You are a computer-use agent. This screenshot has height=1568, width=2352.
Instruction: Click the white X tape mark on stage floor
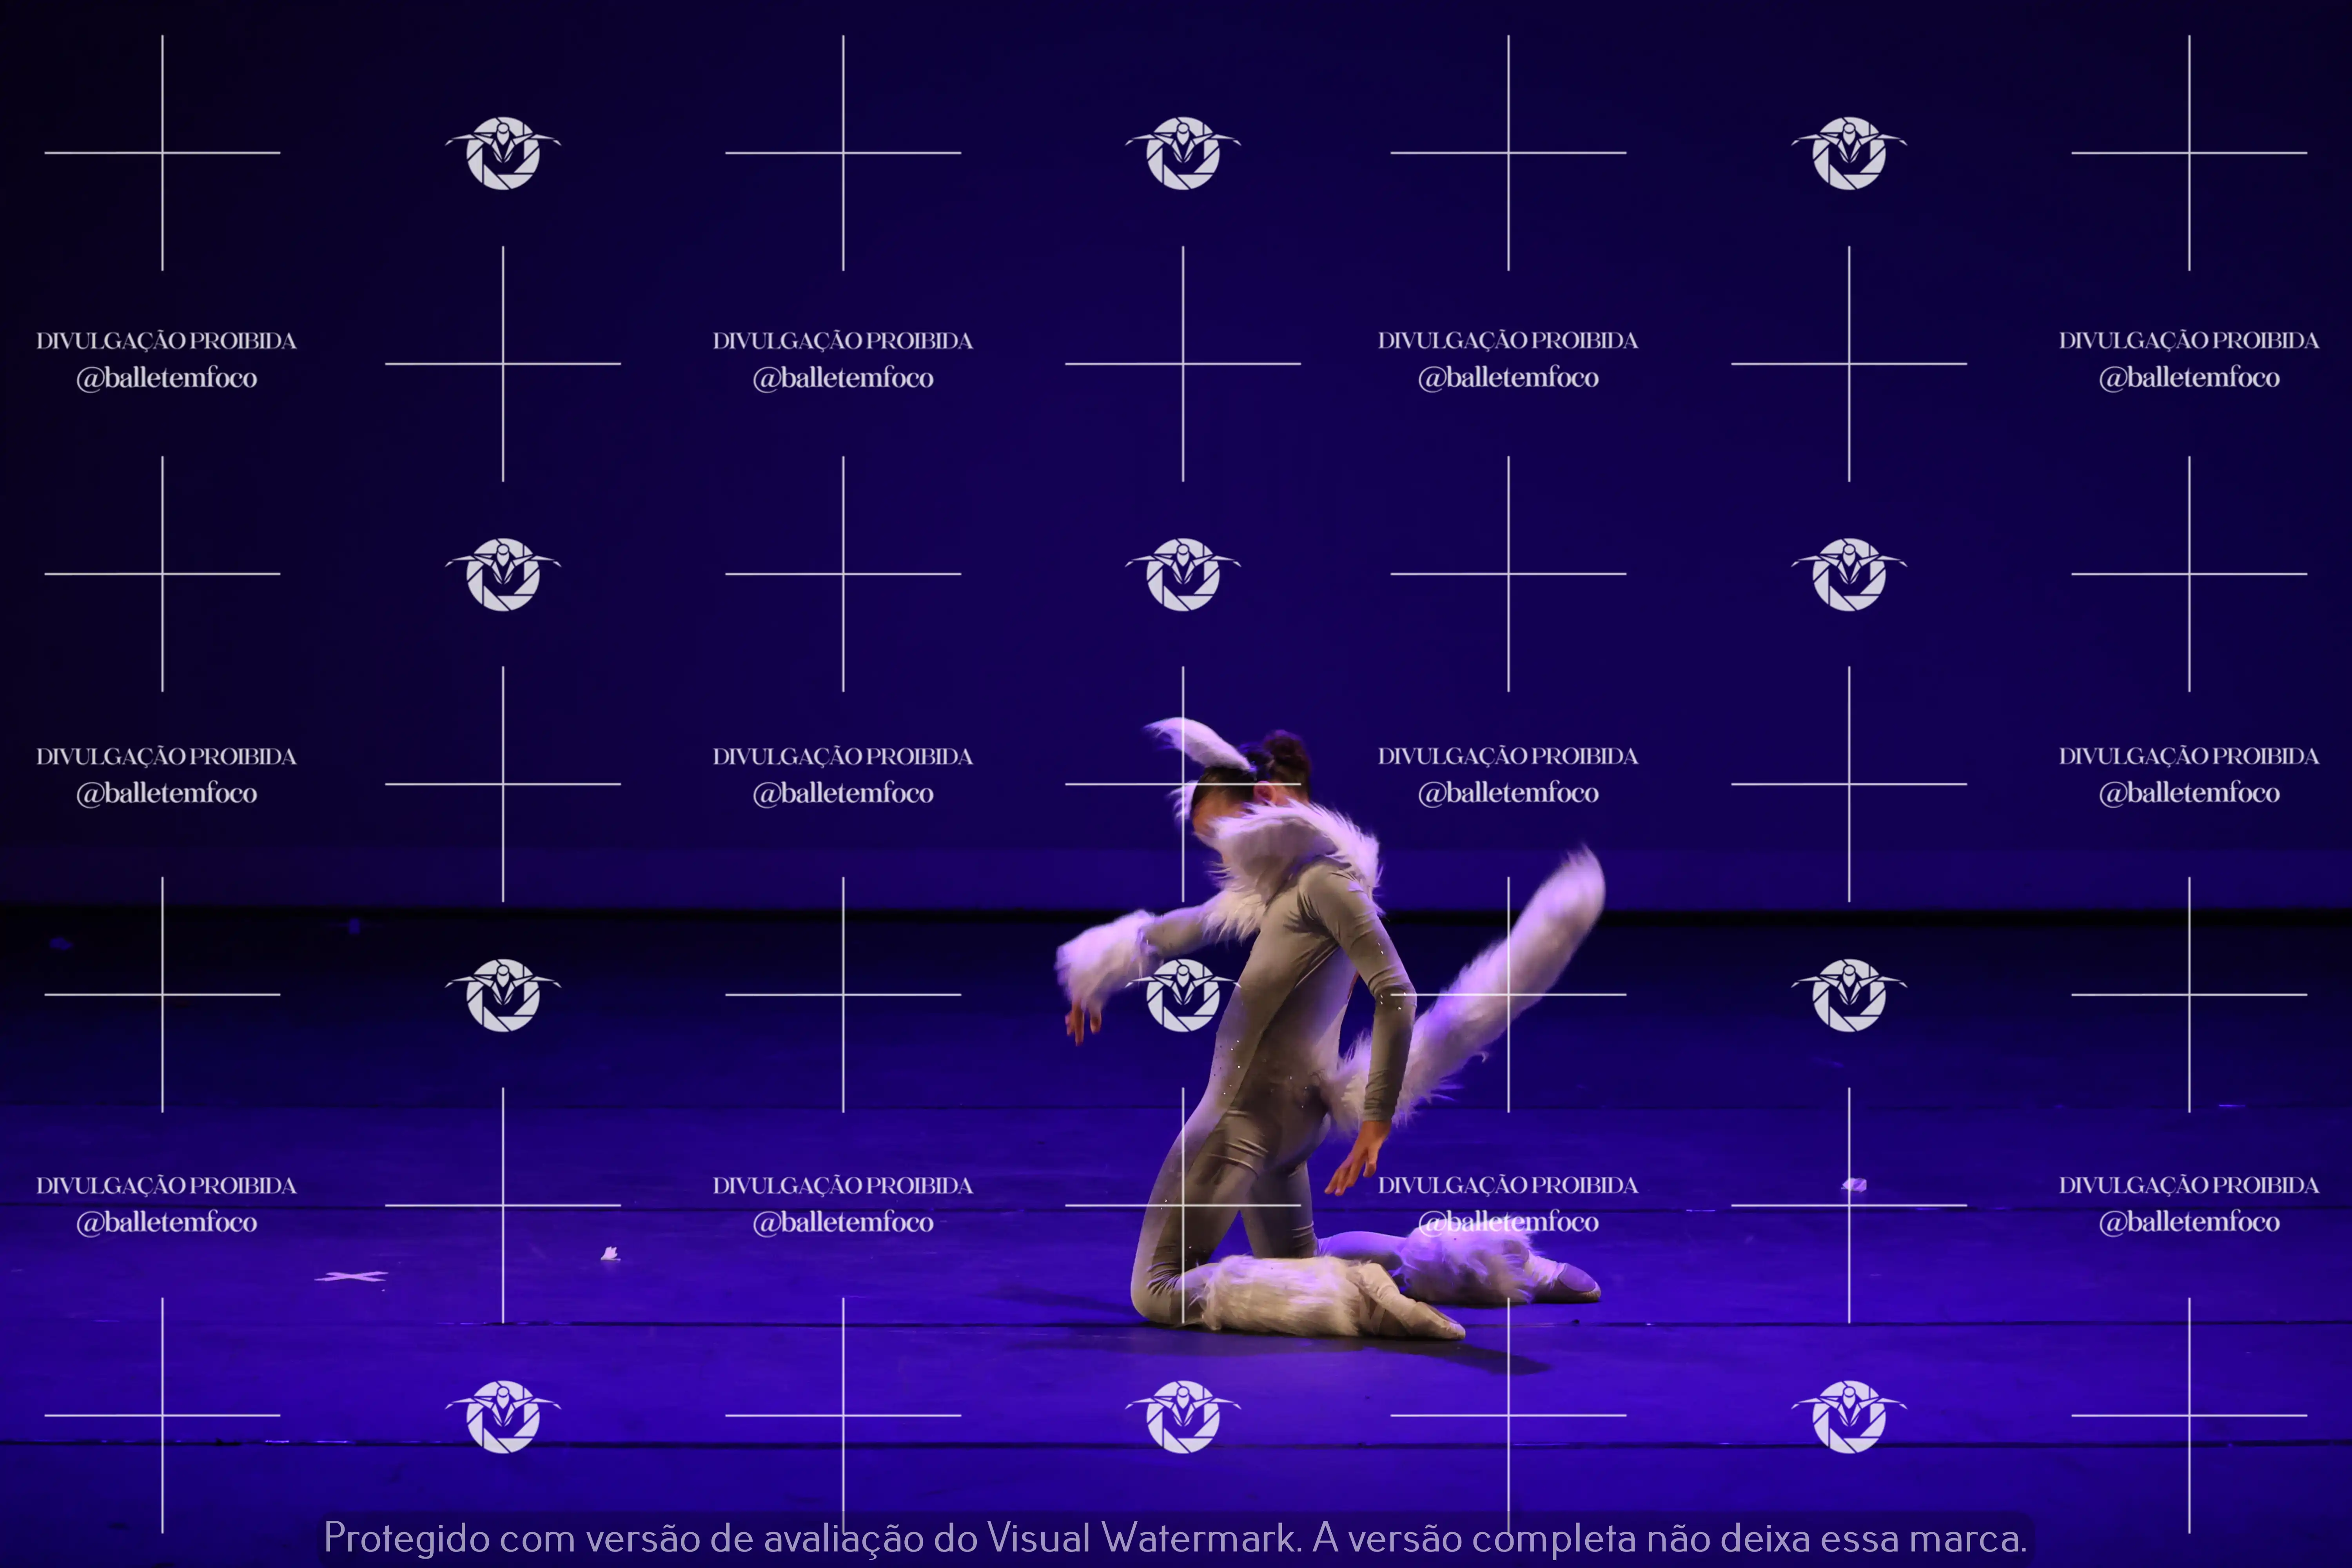tap(351, 1276)
